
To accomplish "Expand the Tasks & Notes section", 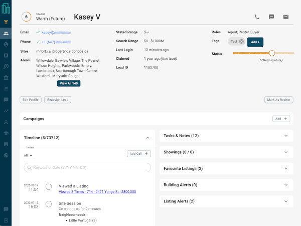I will pos(286,136).
